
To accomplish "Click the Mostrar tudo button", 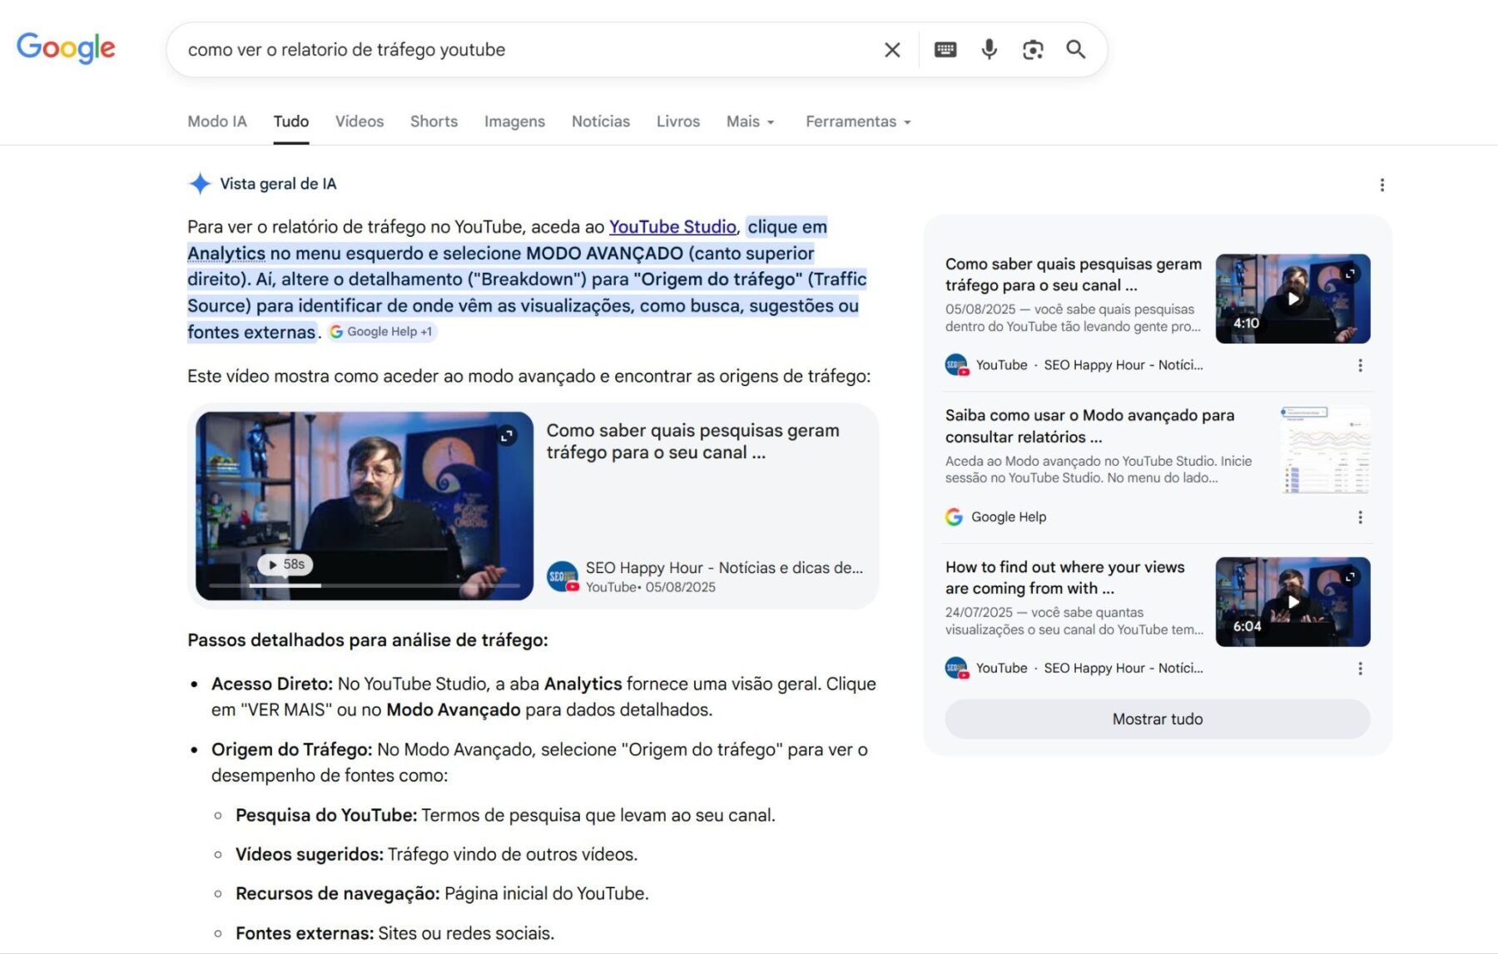I will pos(1158,719).
